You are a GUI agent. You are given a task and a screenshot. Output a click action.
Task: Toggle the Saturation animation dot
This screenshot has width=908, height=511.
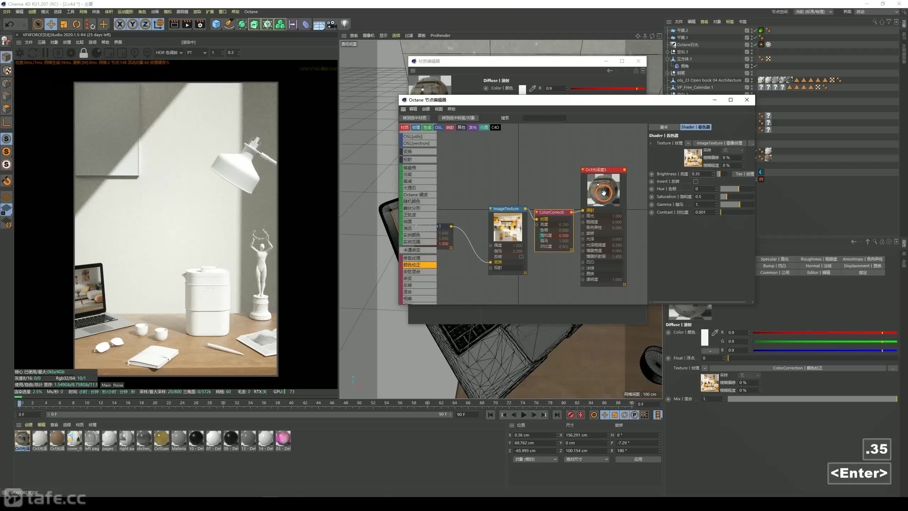tap(652, 197)
